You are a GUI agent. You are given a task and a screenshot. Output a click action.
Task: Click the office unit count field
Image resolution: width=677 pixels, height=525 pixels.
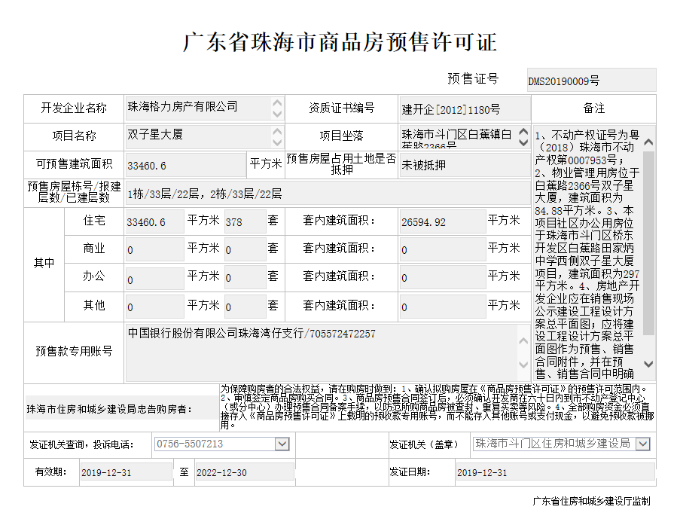[245, 278]
